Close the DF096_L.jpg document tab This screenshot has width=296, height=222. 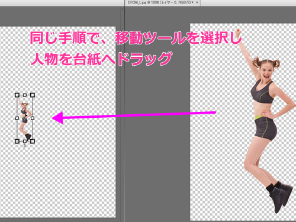click(x=197, y=2)
